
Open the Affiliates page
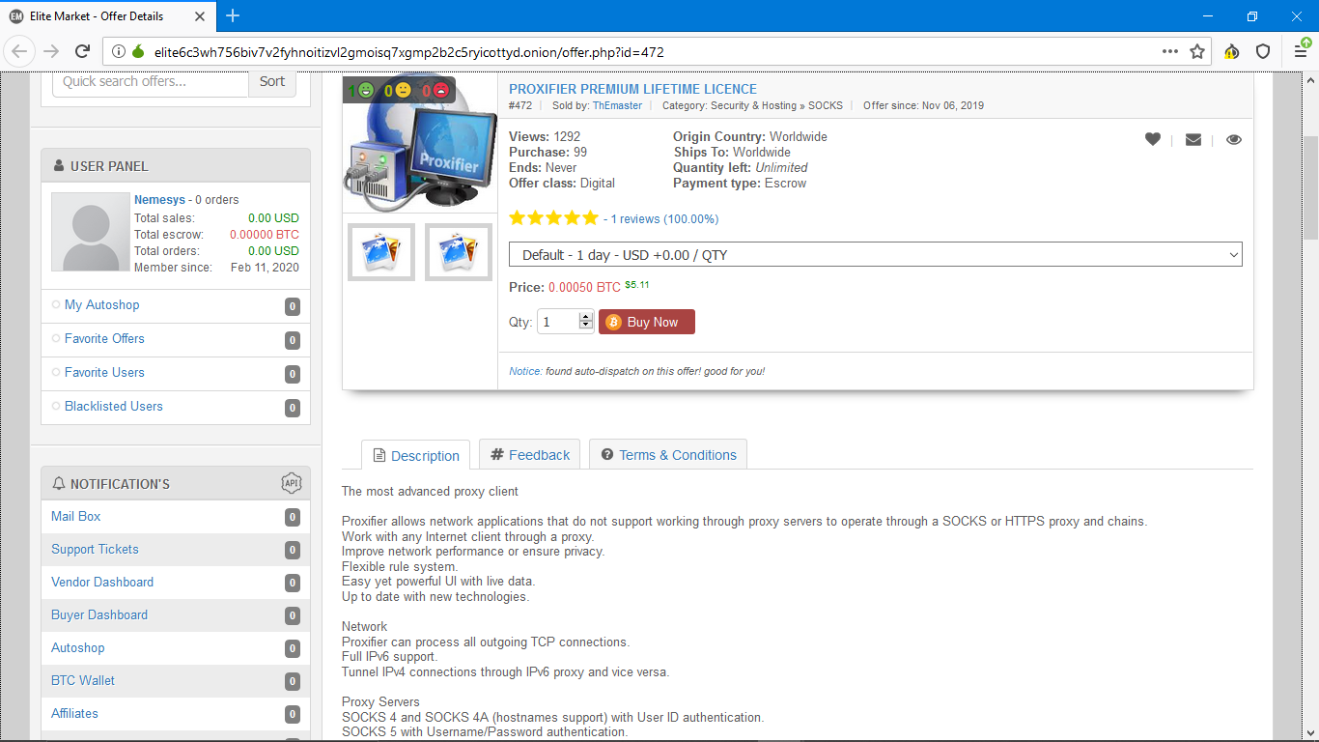coord(74,713)
